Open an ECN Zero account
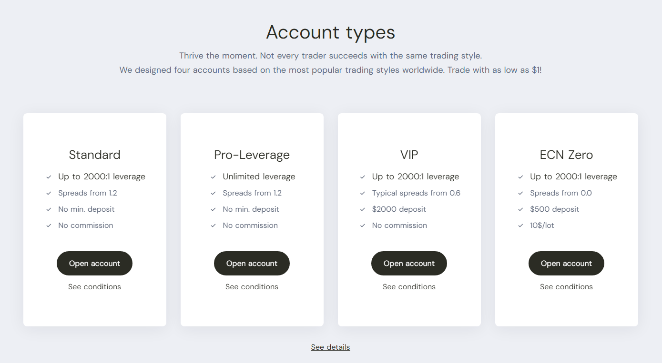This screenshot has width=662, height=363. pos(566,264)
